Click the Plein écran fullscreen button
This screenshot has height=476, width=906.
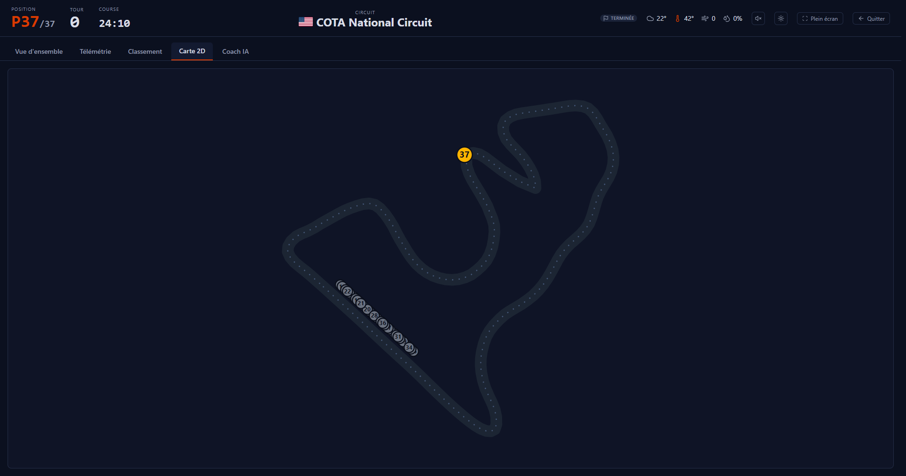coord(820,18)
